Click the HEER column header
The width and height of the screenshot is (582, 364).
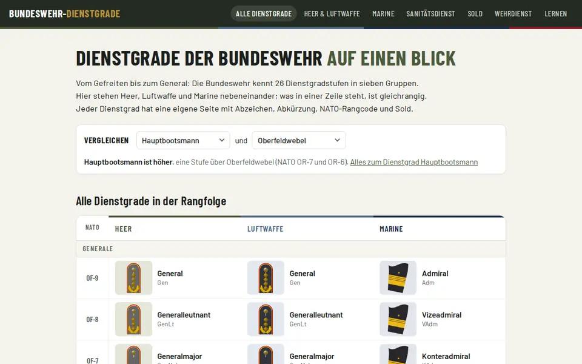pyautogui.click(x=123, y=229)
